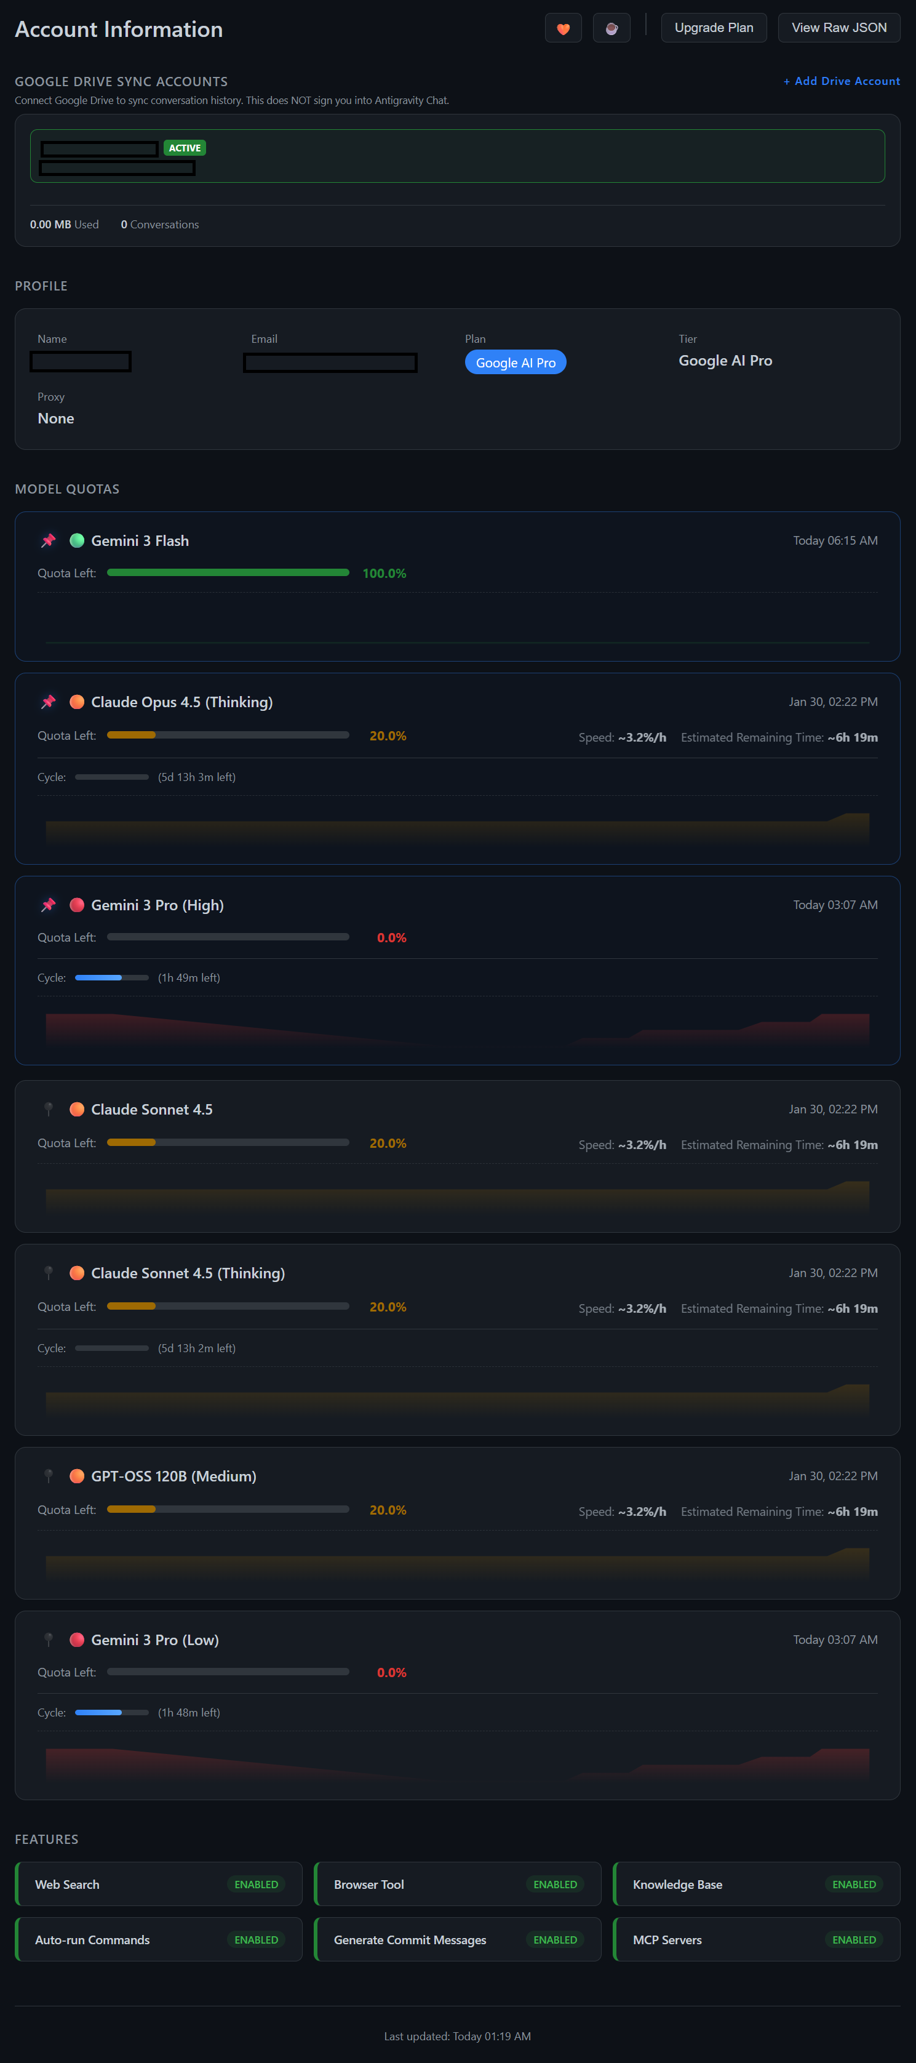Unpin the Gemini 3 Flash model

[x=48, y=540]
